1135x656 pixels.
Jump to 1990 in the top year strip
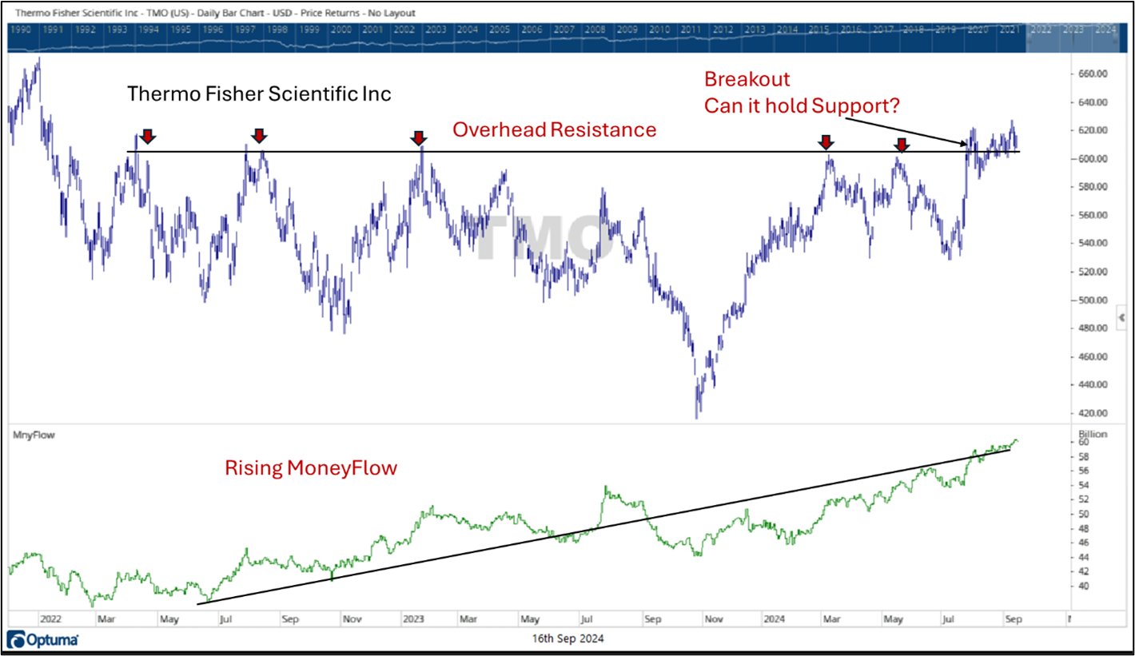pos(21,30)
